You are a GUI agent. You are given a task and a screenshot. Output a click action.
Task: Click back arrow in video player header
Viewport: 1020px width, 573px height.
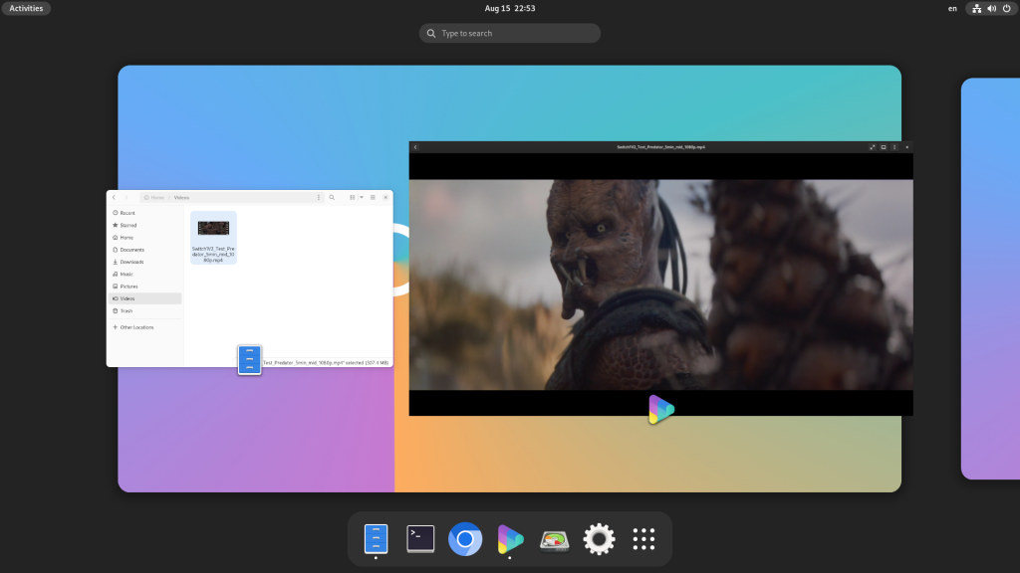tap(415, 147)
